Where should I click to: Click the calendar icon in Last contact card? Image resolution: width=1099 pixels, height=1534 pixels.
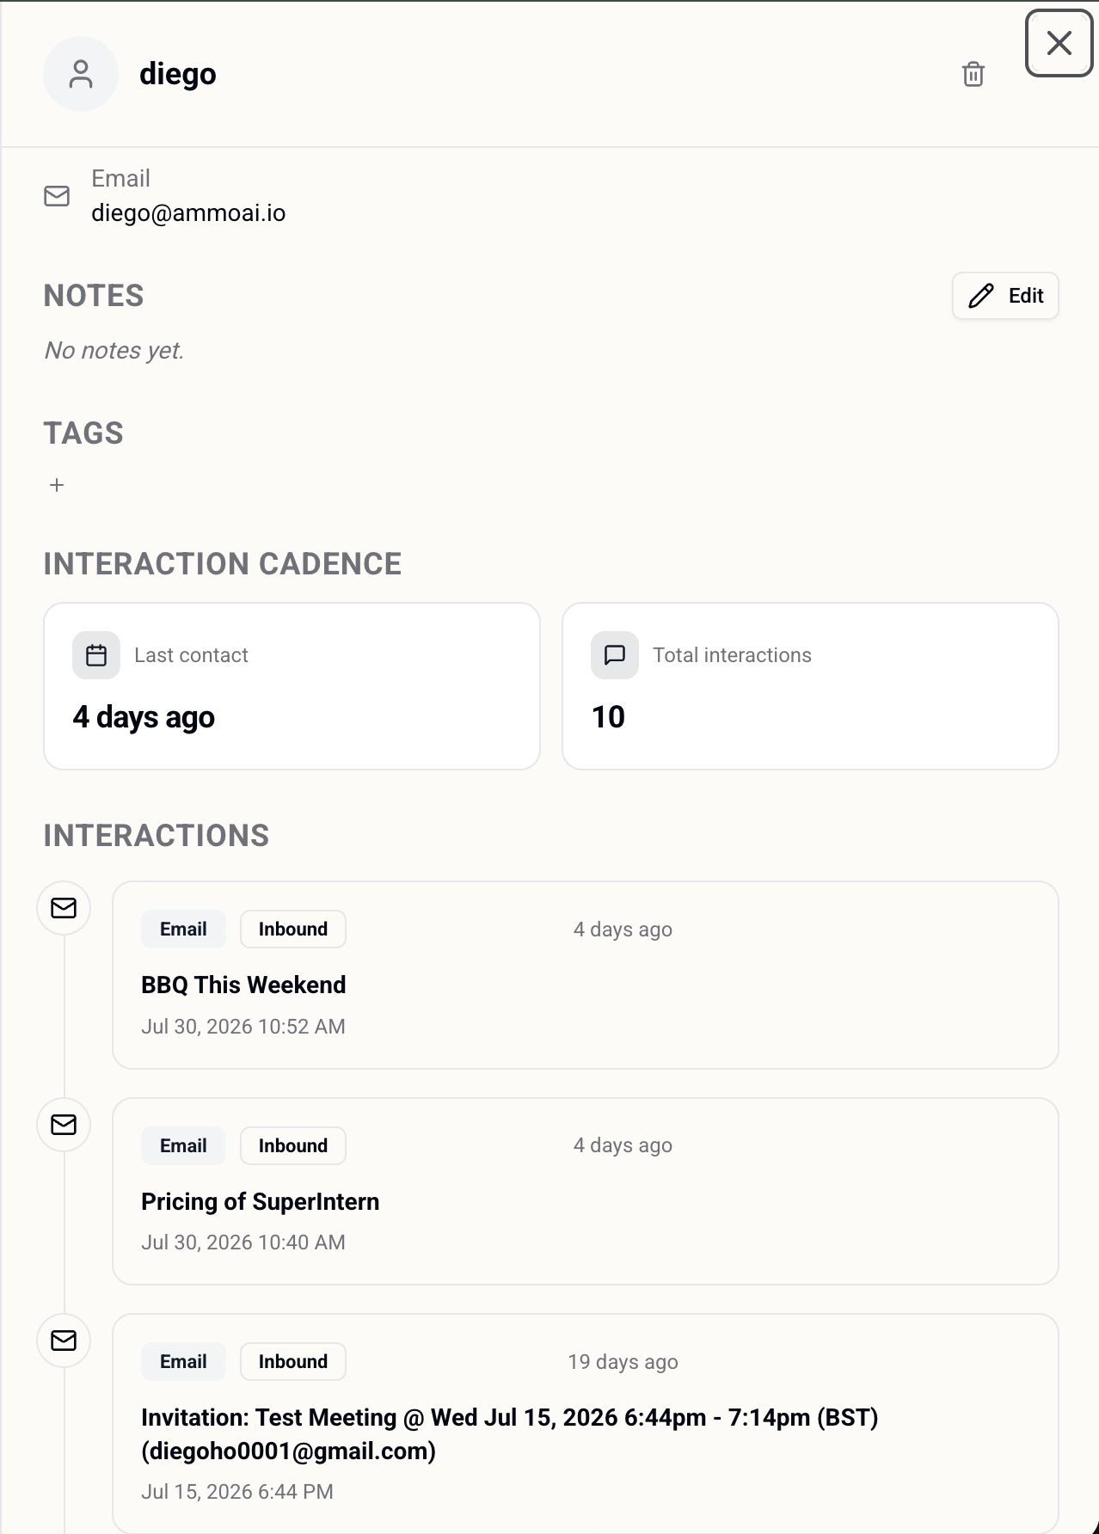(x=96, y=655)
